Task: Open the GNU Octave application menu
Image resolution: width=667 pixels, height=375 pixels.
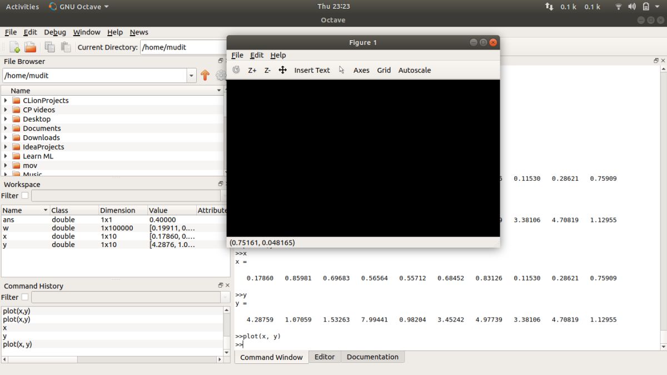Action: (x=78, y=7)
